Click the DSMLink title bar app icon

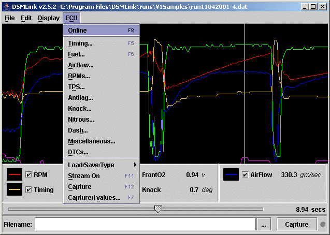(x=6, y=6)
